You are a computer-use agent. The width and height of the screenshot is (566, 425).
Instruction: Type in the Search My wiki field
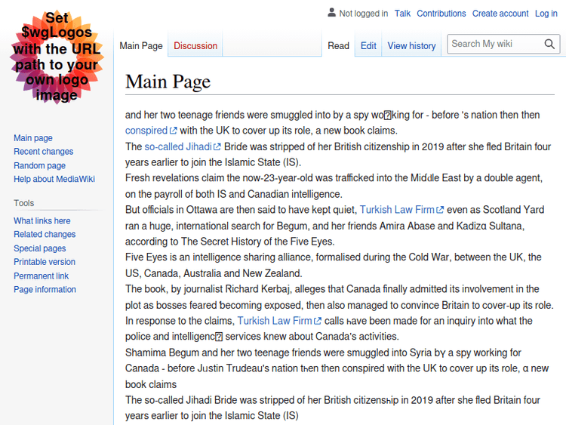click(x=494, y=44)
